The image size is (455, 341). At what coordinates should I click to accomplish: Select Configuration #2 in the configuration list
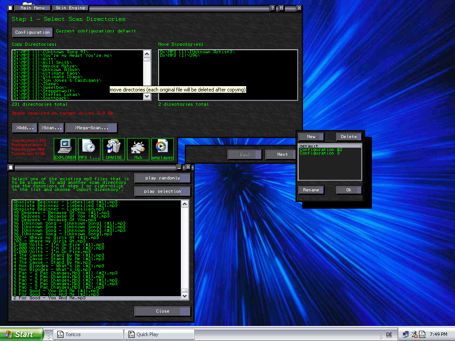(320, 150)
